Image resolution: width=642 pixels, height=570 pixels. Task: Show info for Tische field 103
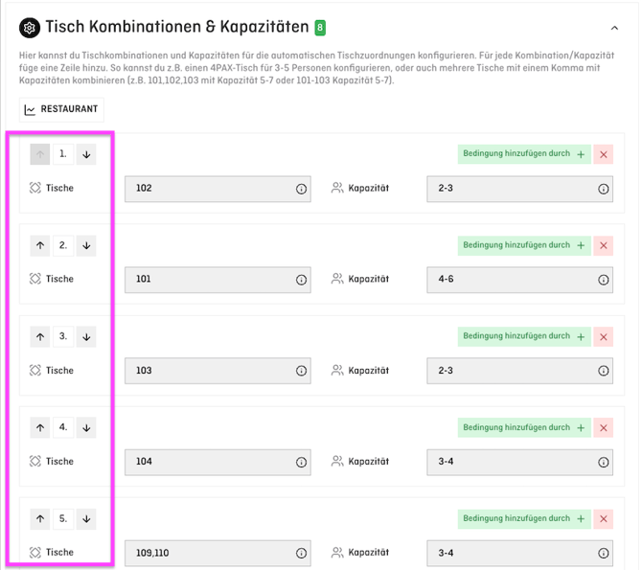click(x=301, y=371)
